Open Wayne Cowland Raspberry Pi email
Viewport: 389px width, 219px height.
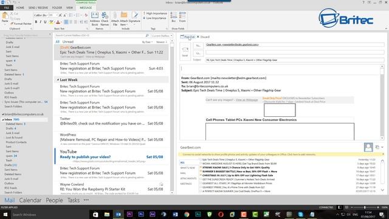click(x=111, y=189)
